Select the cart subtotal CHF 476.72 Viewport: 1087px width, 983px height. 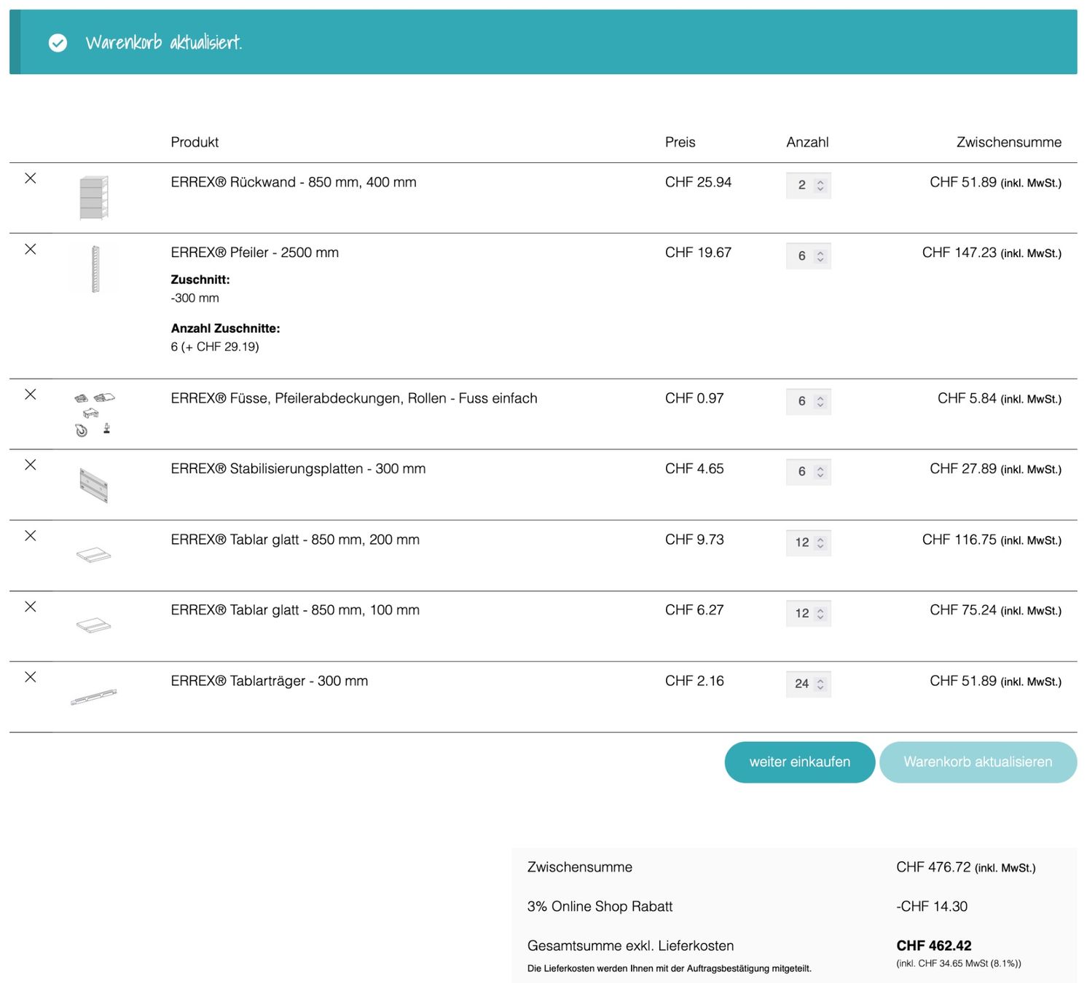pyautogui.click(x=933, y=867)
